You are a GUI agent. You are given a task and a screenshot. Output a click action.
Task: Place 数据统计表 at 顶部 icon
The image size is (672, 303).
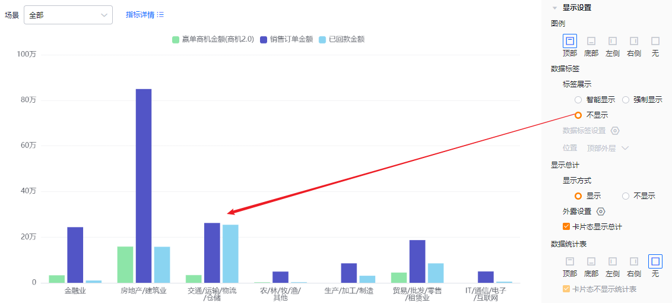tap(569, 261)
